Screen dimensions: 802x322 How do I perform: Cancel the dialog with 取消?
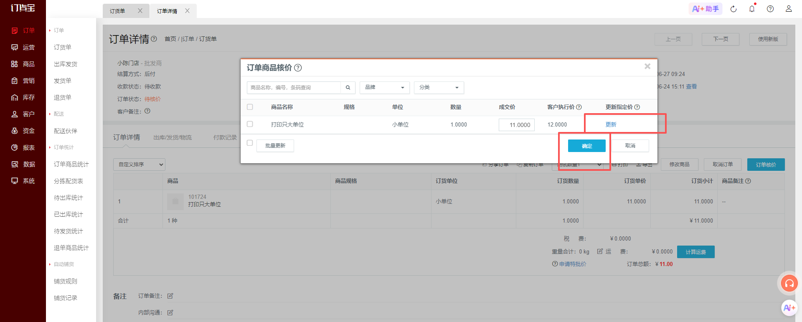click(630, 146)
